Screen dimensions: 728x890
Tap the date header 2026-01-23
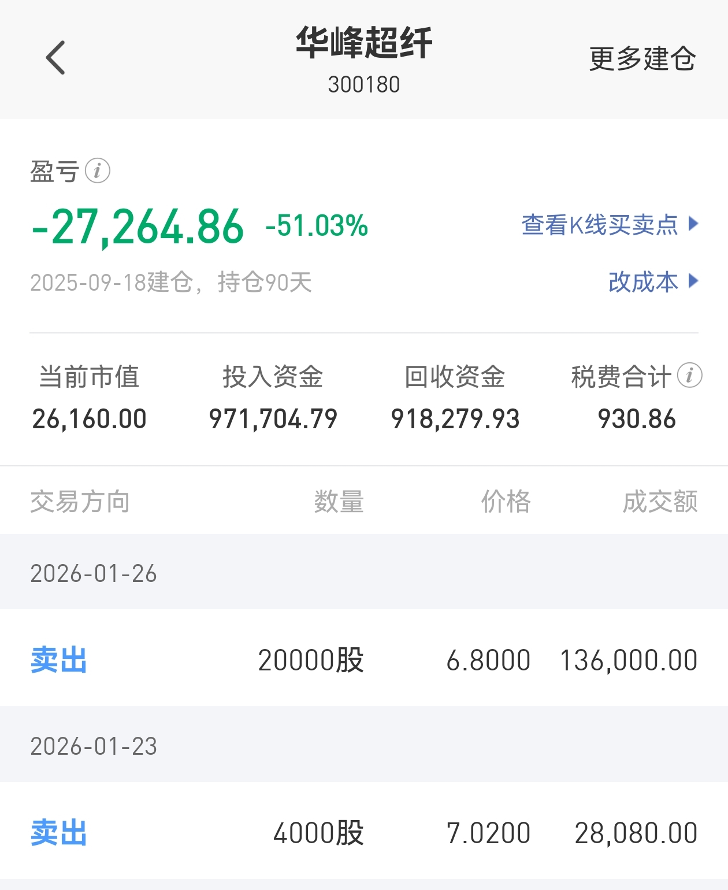(x=94, y=747)
